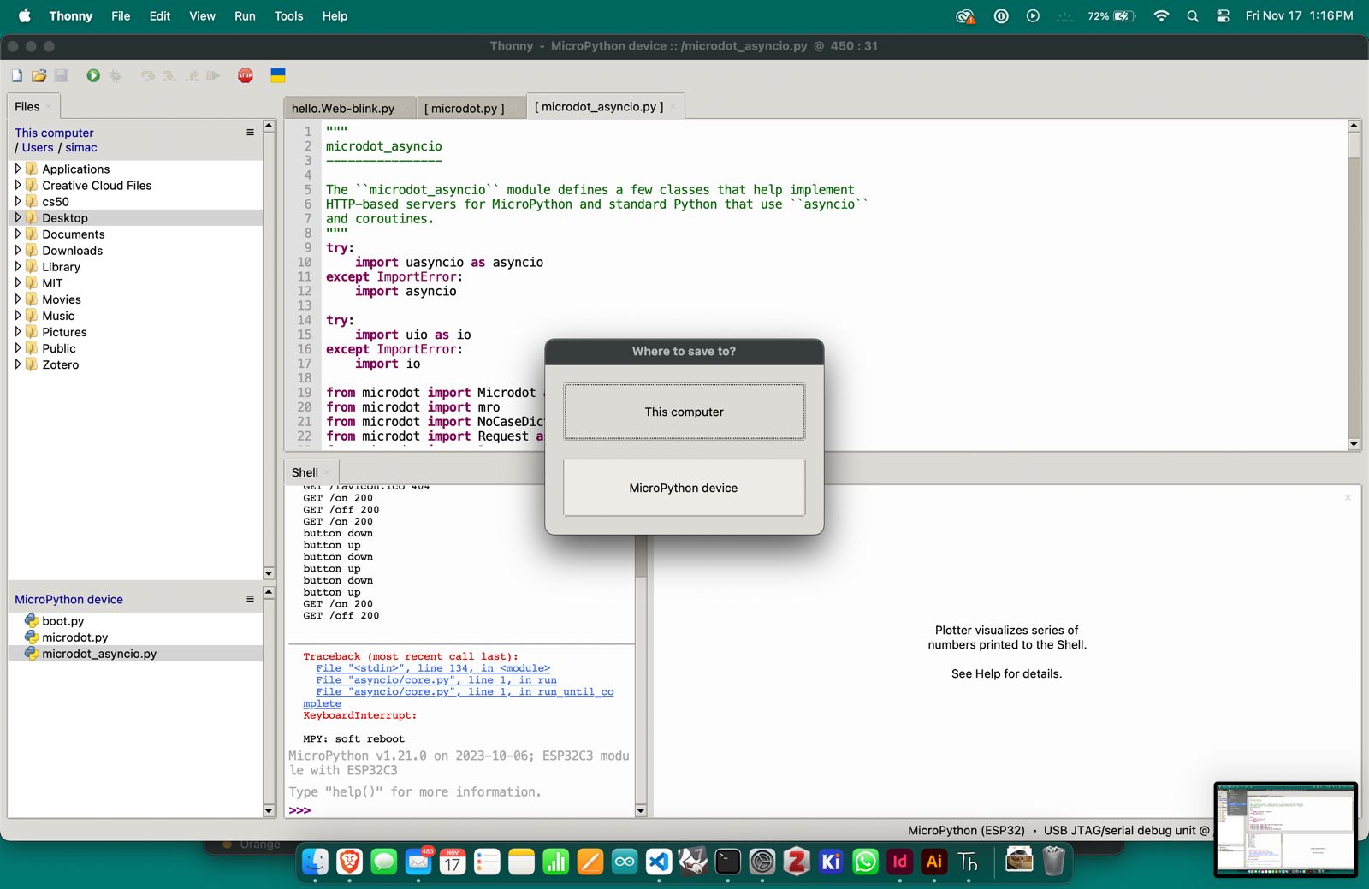Expand the Library folder
Viewport: 1369px width, 889px height.
(x=18, y=267)
